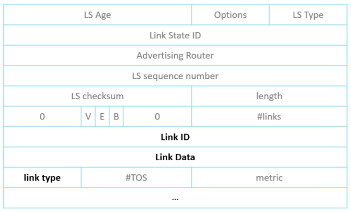The width and height of the screenshot is (351, 211).
Task: Click the metric field cell
Action: pyautogui.click(x=269, y=178)
